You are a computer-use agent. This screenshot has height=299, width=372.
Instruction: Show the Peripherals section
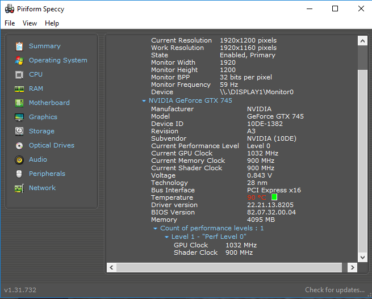[x=47, y=174]
